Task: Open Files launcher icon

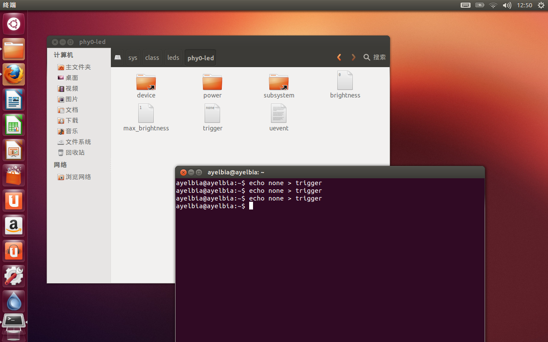Action: tap(14, 49)
